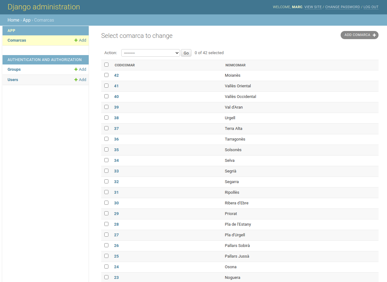Select the checkbox for Val d'Aran
Viewport: 387px width, 282px height.
pos(106,107)
